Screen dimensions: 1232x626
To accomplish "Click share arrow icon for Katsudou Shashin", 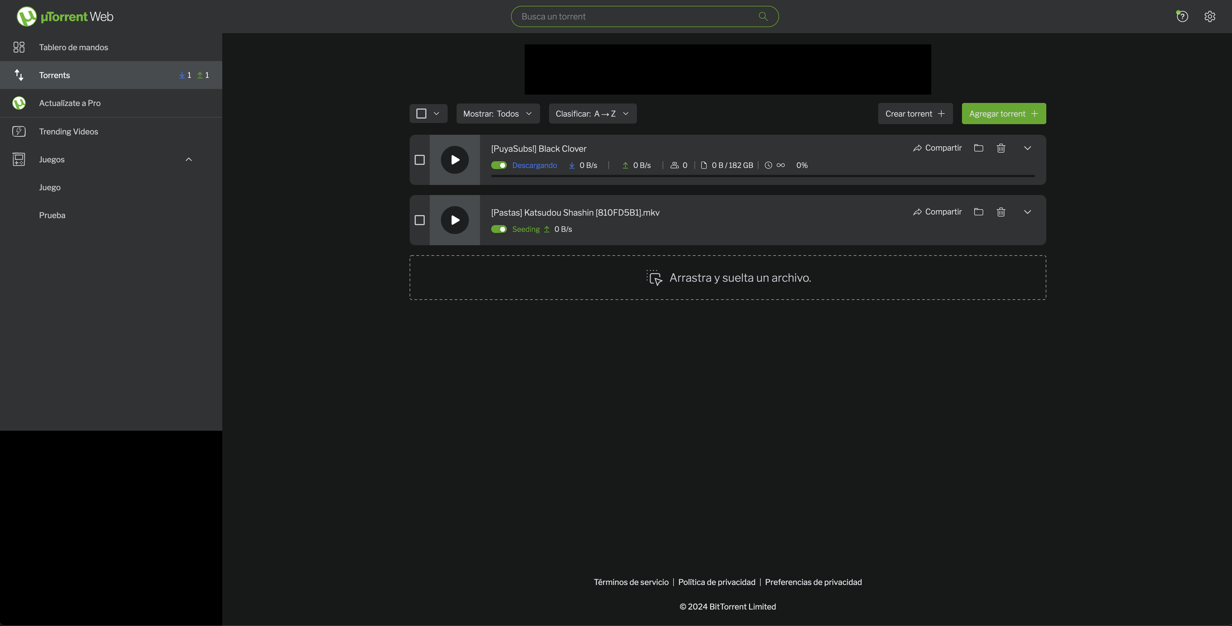I will click(917, 212).
